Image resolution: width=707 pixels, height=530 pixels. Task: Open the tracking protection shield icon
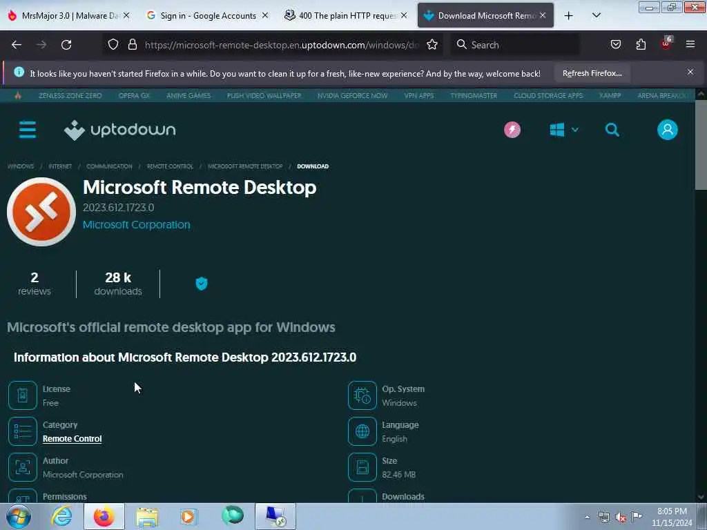click(x=113, y=45)
